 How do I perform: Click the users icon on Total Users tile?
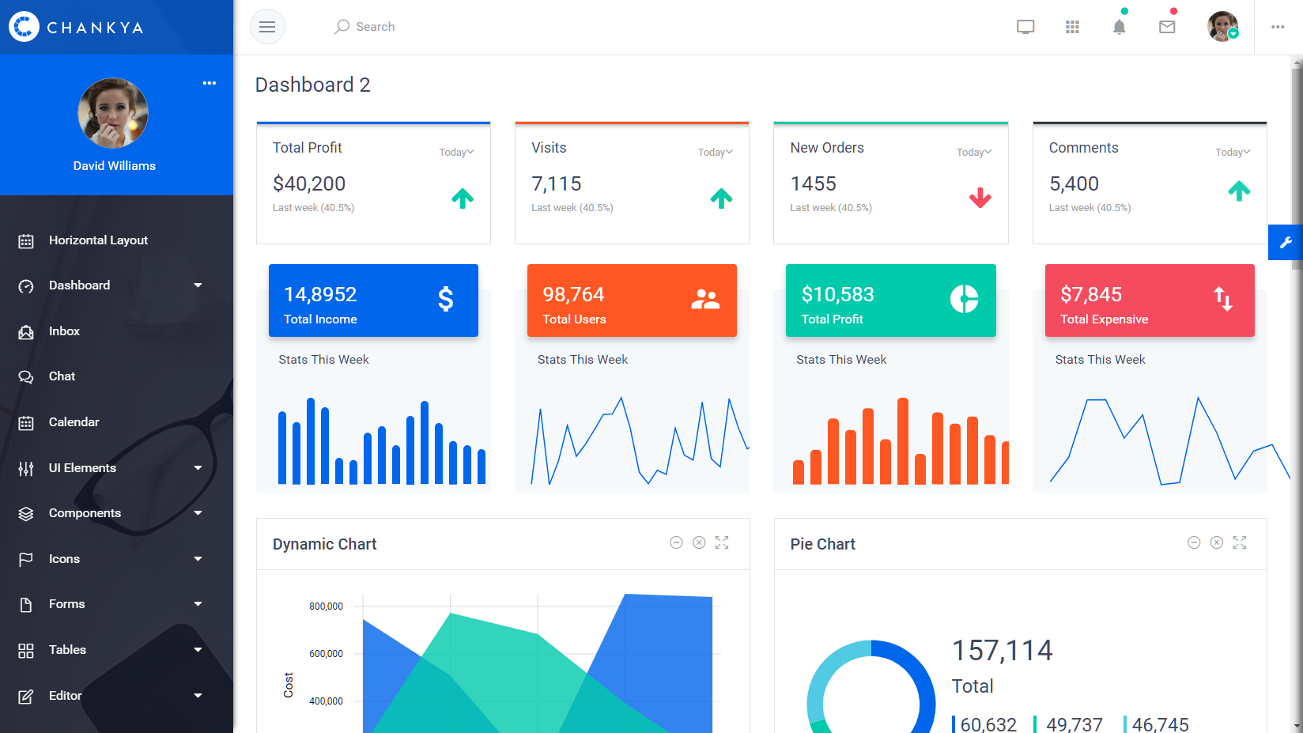[705, 299]
